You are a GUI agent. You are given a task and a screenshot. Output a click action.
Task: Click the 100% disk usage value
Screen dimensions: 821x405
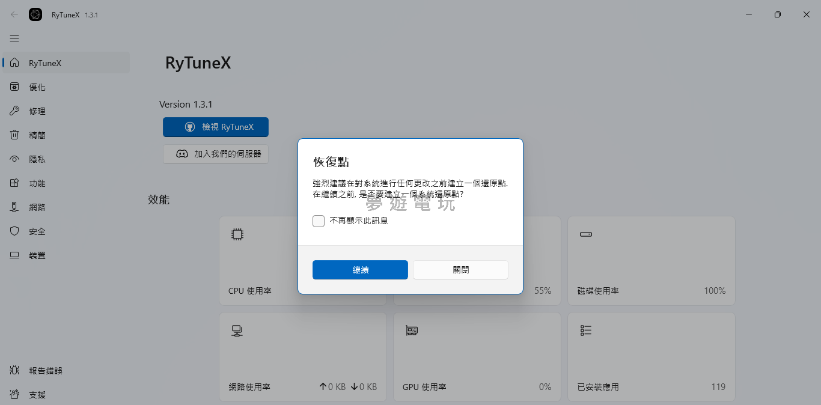715,291
